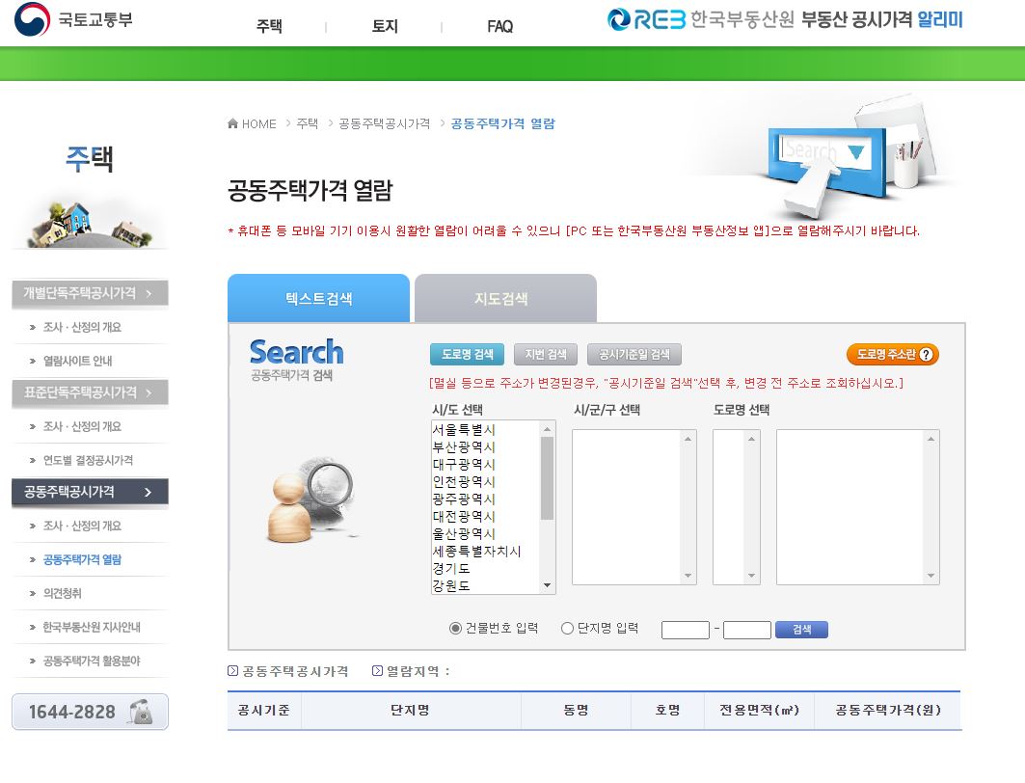Viewport: 1025px width, 783px height.
Task: Open the FAQ top menu
Action: pyautogui.click(x=500, y=27)
